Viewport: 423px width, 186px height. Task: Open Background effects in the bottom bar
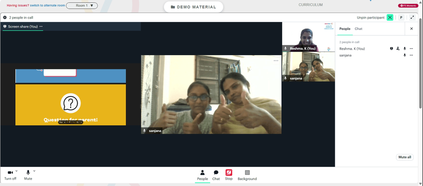pos(247,175)
